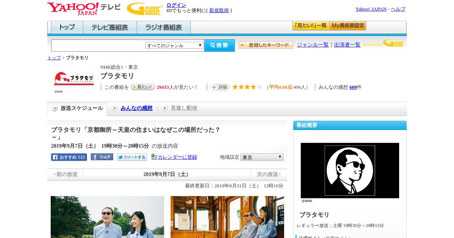Select the 放送スケジュール tab
The width and height of the screenshot is (454, 238).
click(77, 108)
